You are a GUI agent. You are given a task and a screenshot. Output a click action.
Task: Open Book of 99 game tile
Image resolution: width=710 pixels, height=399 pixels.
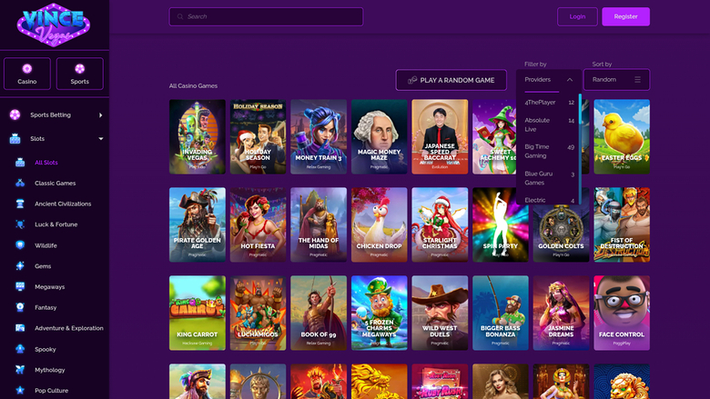coord(319,314)
